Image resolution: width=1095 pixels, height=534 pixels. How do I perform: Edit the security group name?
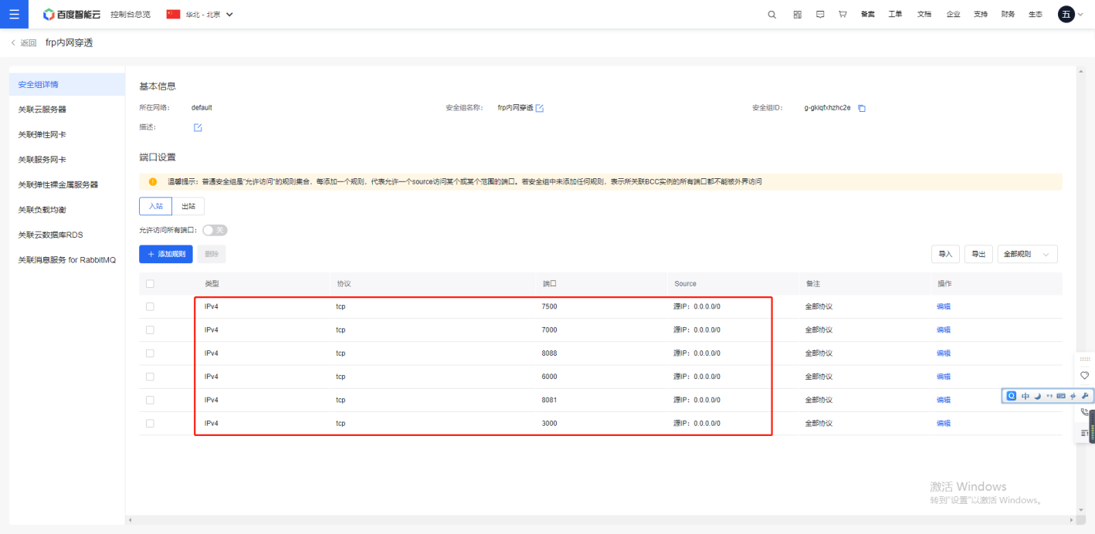coord(540,108)
